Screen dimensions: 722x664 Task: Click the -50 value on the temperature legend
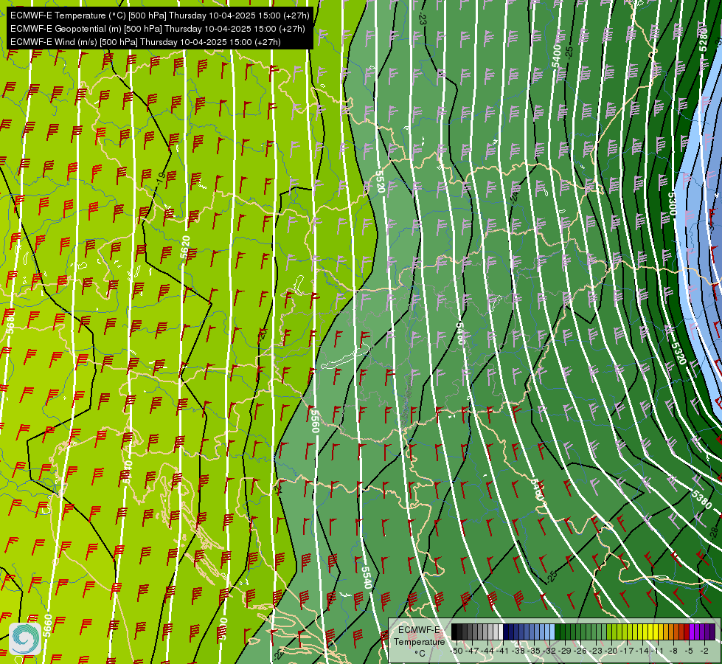457,651
